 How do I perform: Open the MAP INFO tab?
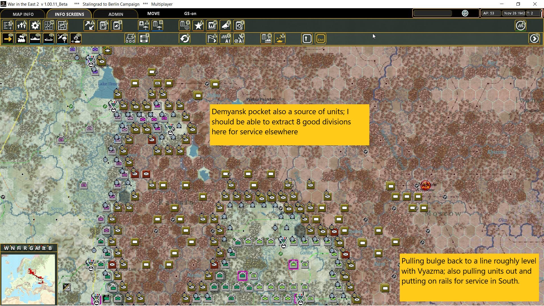click(x=23, y=14)
